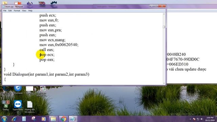Click '04F7670-99DD0C' text in background window
Image resolution: width=217 pixels, height=122 pixels.
[x=183, y=59]
